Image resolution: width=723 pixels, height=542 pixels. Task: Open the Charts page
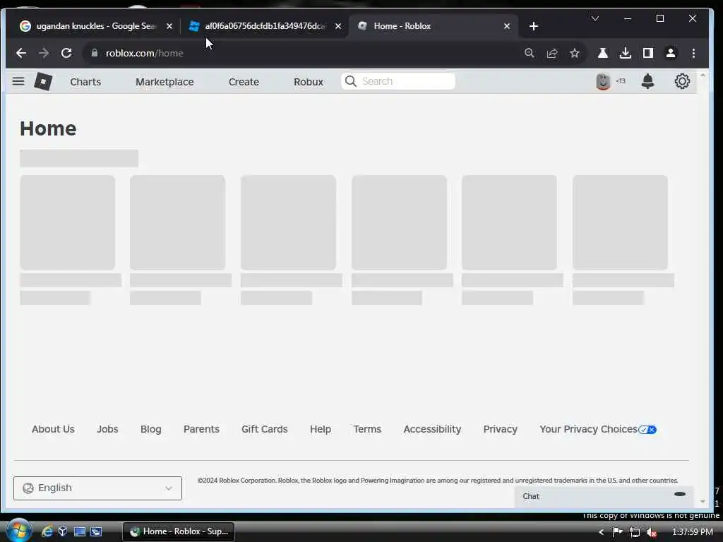[x=85, y=82]
